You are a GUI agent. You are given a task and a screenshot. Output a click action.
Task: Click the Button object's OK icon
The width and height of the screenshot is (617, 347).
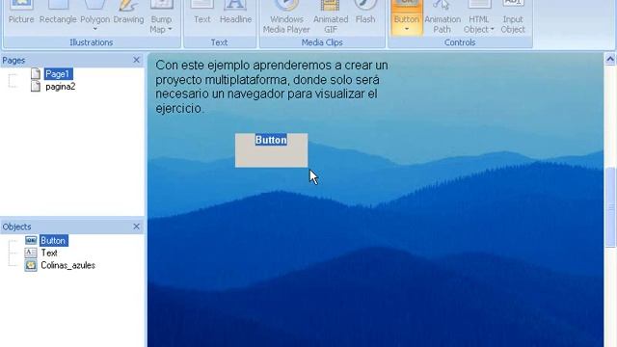coord(31,240)
